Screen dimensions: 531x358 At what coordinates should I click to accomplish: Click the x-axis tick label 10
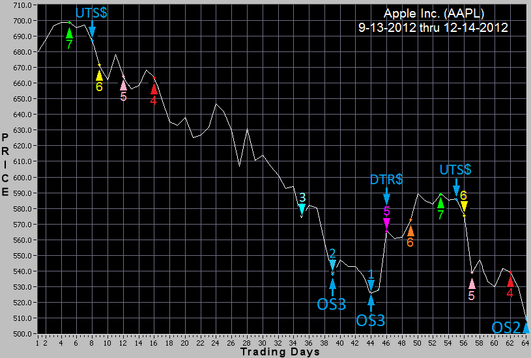(108, 343)
